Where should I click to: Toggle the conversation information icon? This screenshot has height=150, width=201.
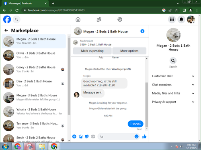(142, 31)
